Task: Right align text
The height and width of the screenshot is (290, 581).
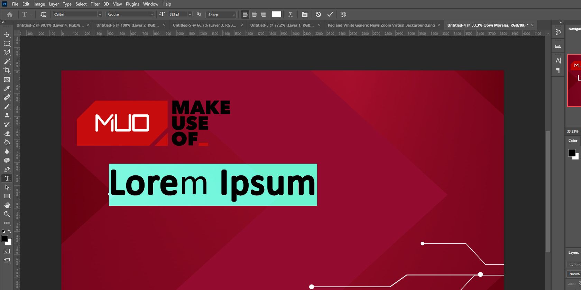Action: [263, 14]
